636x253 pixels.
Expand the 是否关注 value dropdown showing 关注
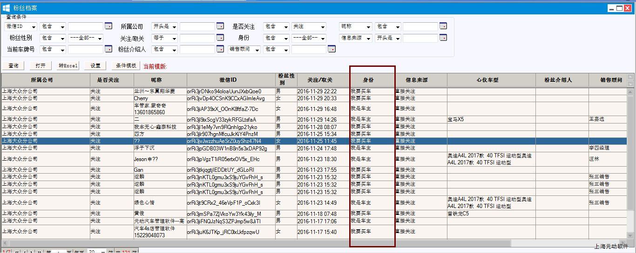point(308,26)
